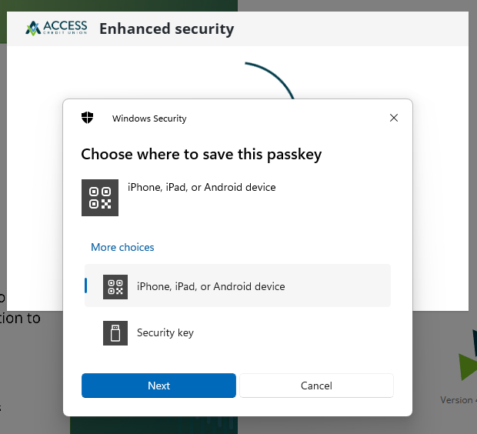477x434 pixels.
Task: Click the Enhanced security page heading
Action: point(166,29)
